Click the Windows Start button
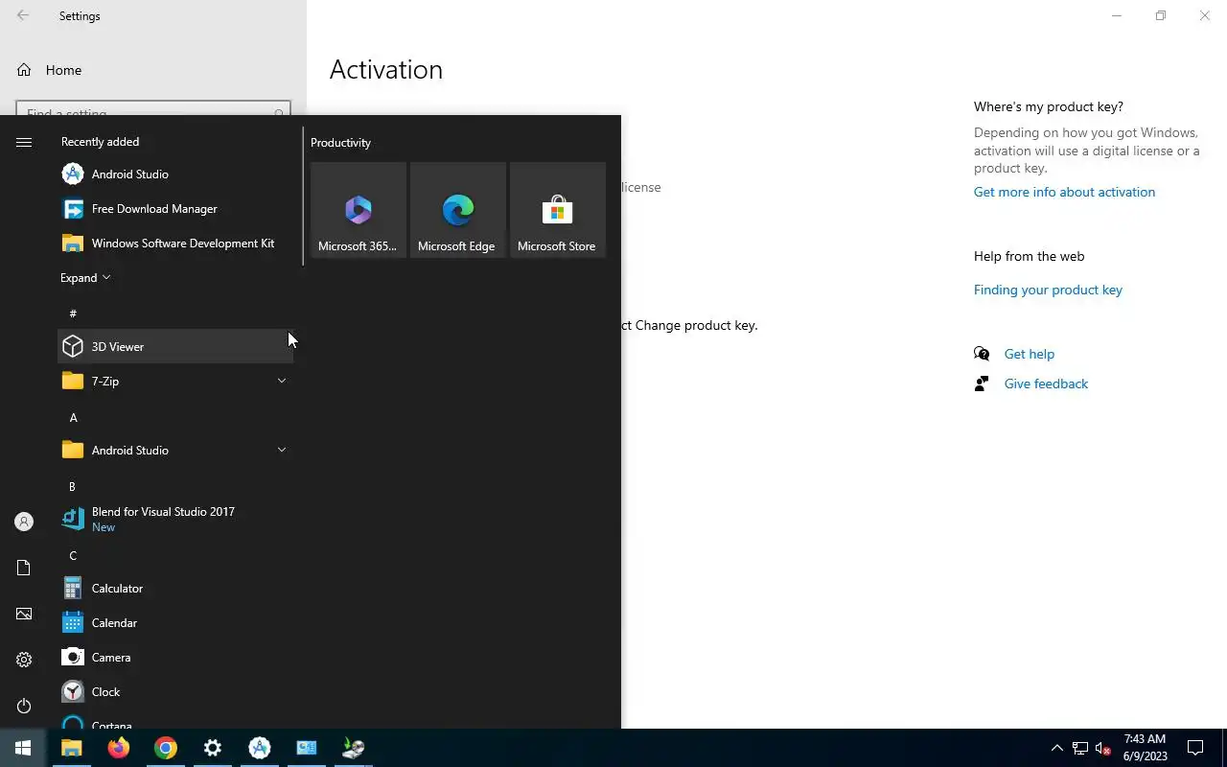The image size is (1227, 767). [x=23, y=748]
